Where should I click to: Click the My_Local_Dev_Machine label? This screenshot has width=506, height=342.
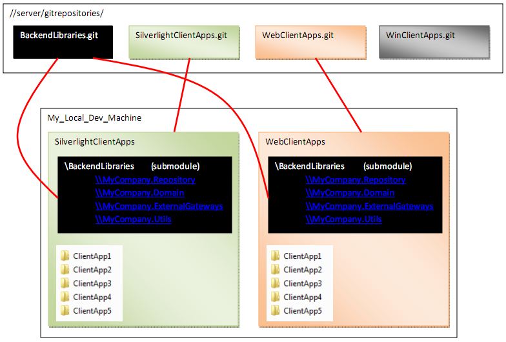pos(94,117)
